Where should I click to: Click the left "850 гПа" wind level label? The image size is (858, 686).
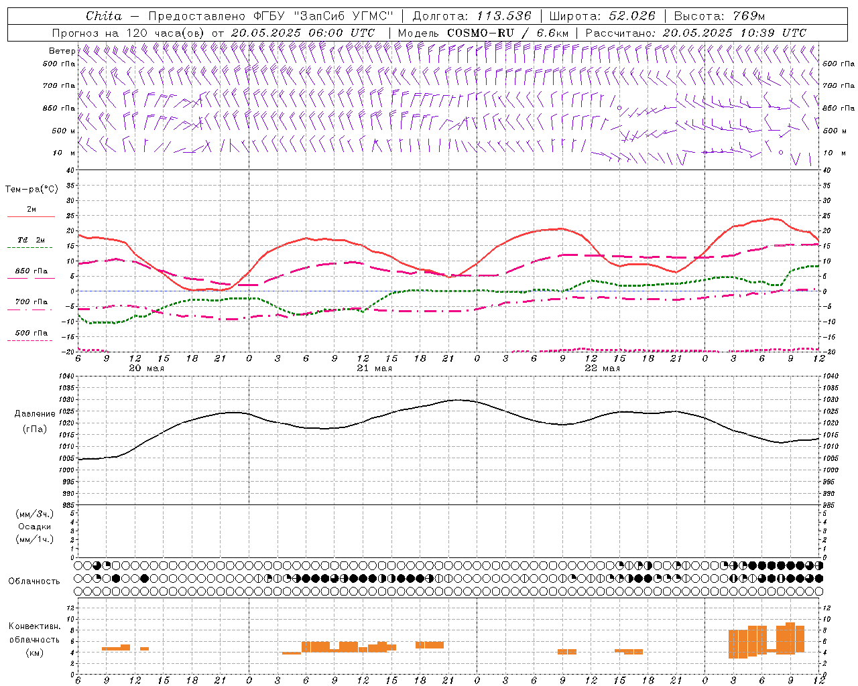click(59, 108)
